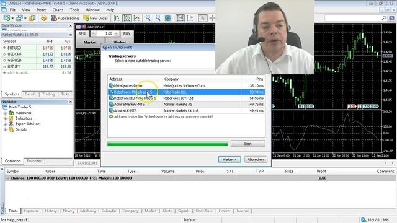Close the Market Watch panel
The width and height of the screenshot is (397, 223).
pos(71,35)
